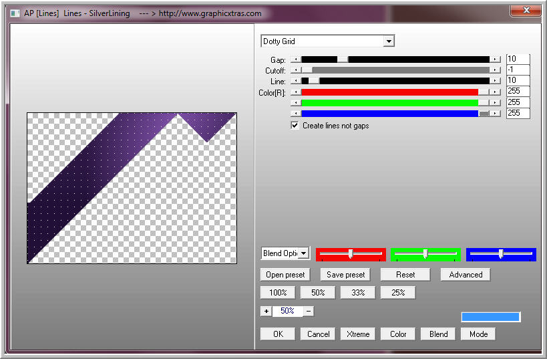Click the minus zoom-out button
547x359 pixels.
[x=309, y=311]
